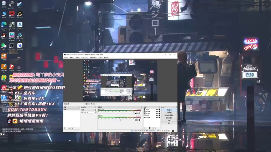Open the 帮助 (Help) menu in OBS
This screenshot has width=271, height=152.
(x=106, y=57)
